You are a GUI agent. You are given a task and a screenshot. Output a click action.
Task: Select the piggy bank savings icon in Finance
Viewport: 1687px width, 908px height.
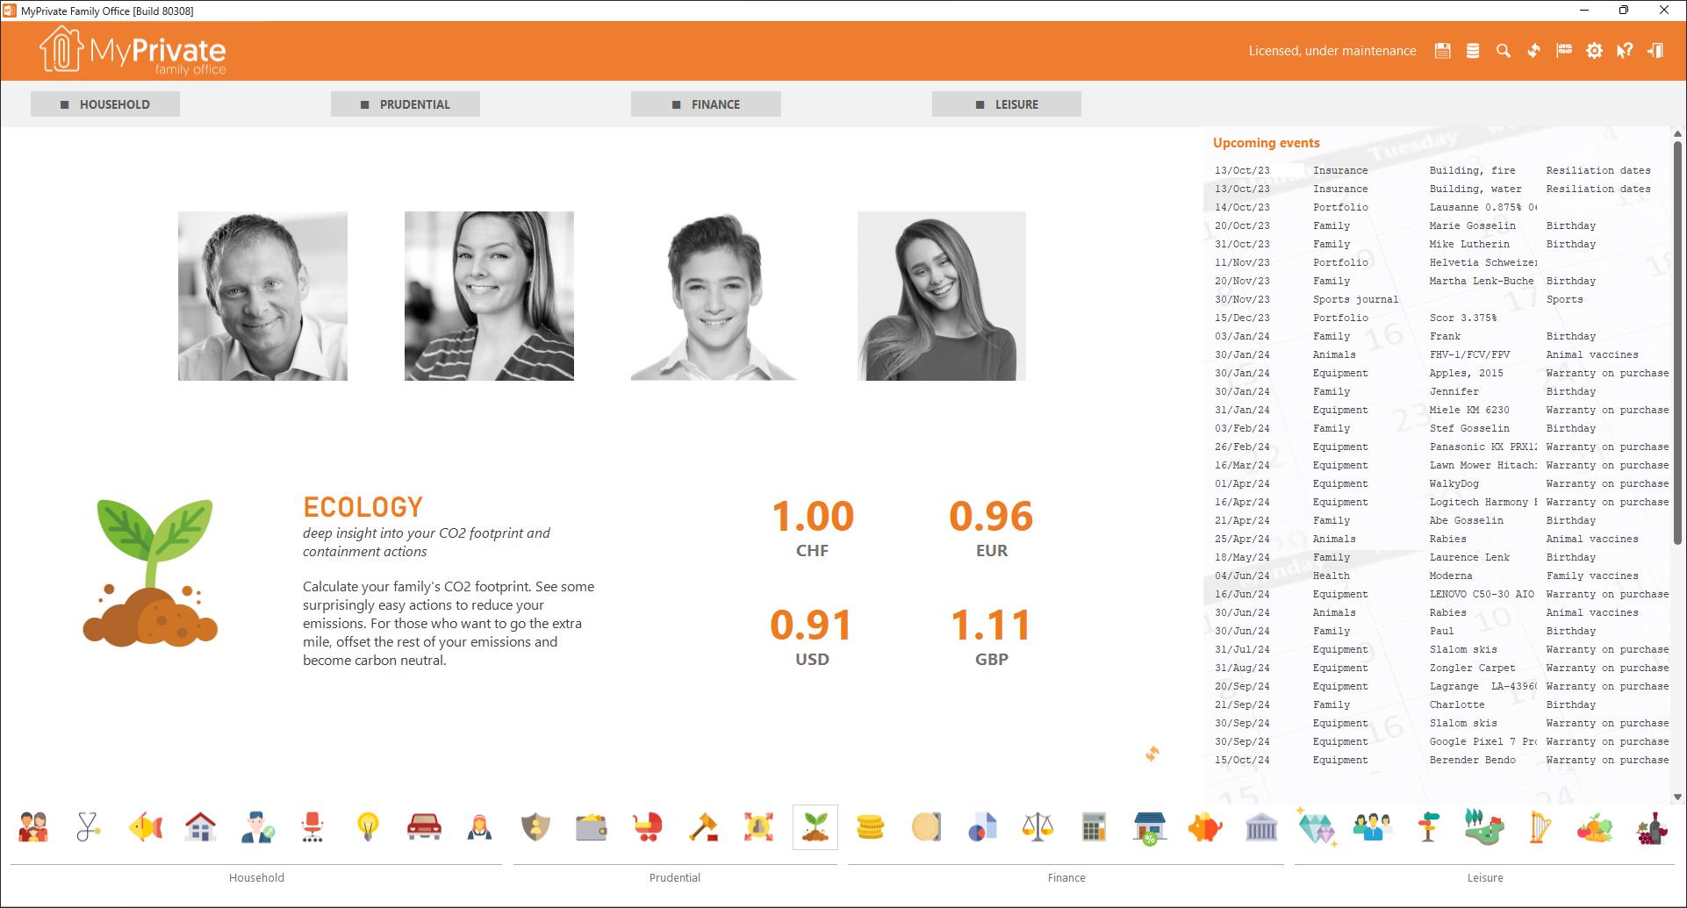point(1204,826)
